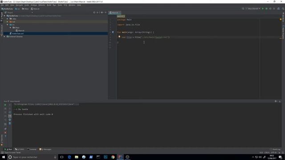Open the Event Log button
Viewport: 285px width, 160px height.
pos(275,149)
